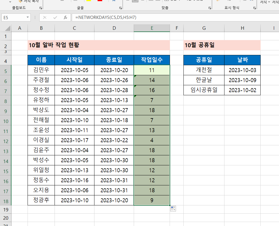Select column B header
This screenshot has height=226, width=279.
pos(41,28)
